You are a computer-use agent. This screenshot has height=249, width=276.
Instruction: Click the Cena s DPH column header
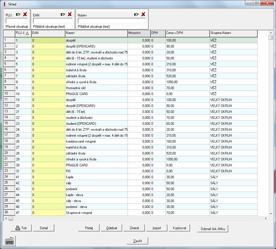point(187,34)
